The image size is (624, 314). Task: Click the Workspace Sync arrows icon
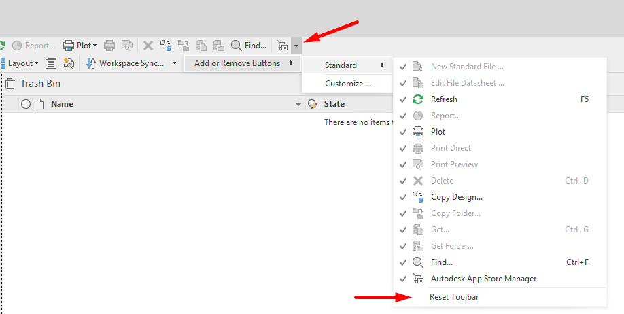91,63
